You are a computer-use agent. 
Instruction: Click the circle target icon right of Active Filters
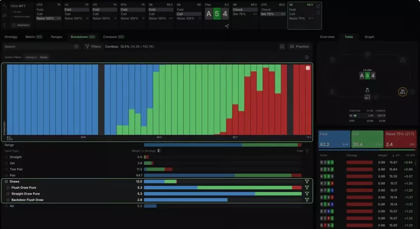[x=307, y=57]
